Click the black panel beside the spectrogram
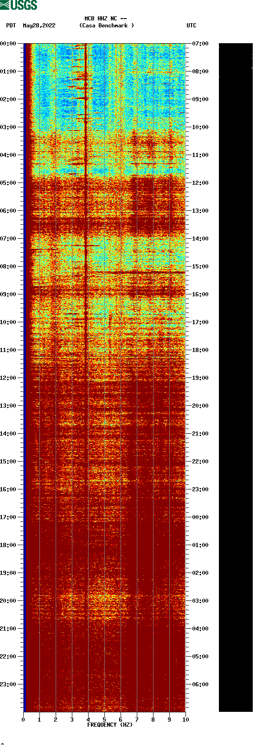The image size is (256, 749). click(236, 378)
